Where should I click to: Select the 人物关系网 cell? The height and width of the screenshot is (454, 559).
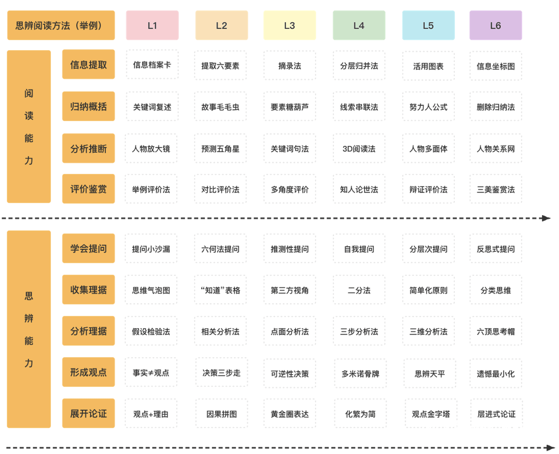click(496, 148)
